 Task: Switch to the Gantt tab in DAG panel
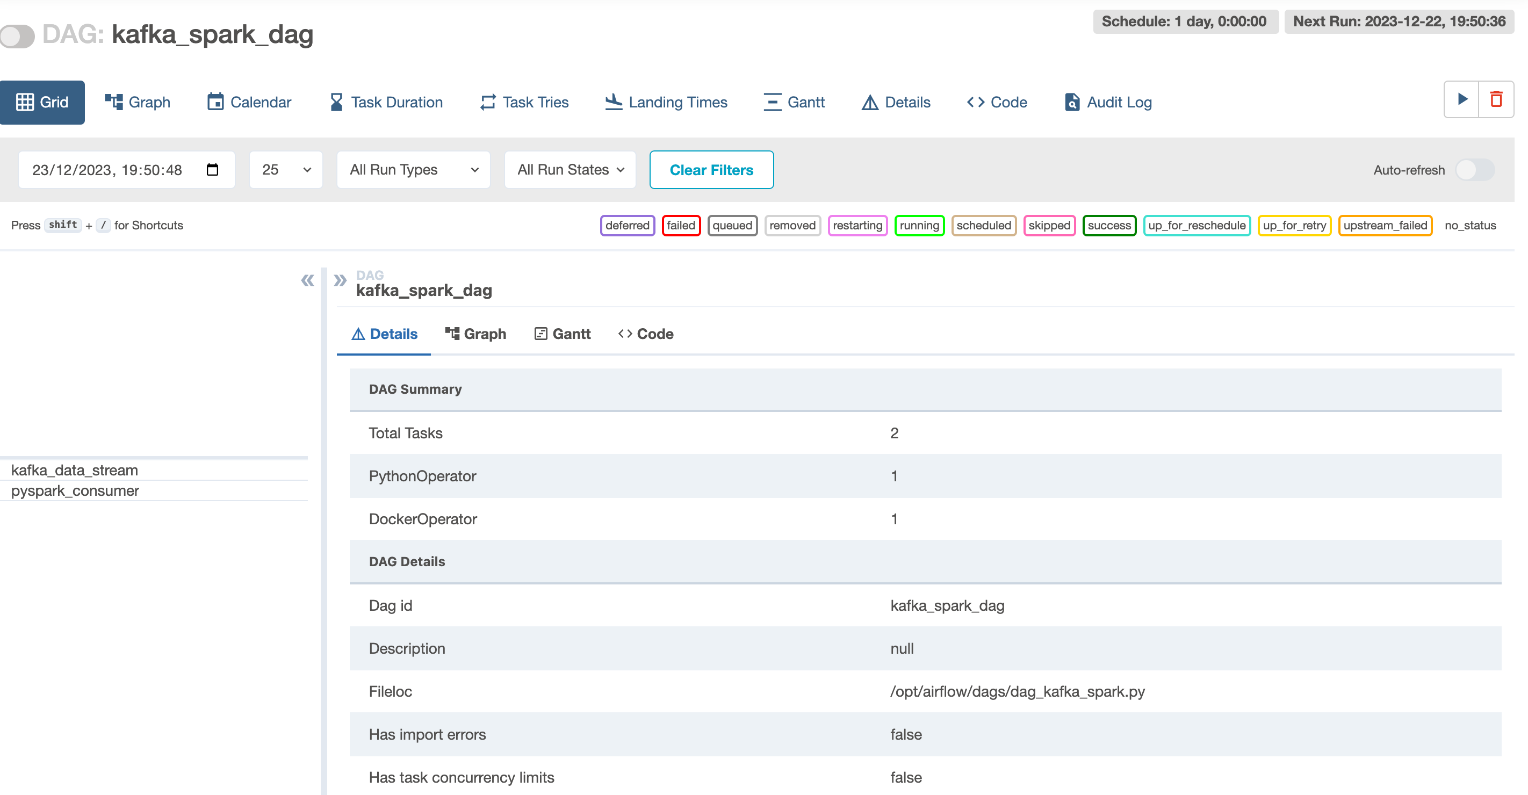[x=563, y=334]
